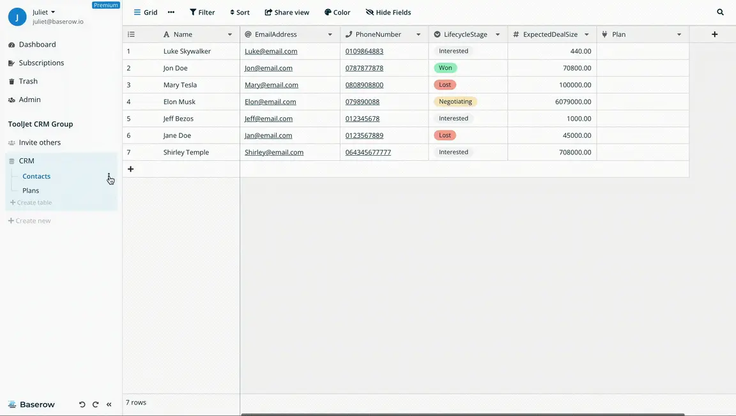The height and width of the screenshot is (416, 736).
Task: Open the Color decorator menu
Action: tap(337, 12)
